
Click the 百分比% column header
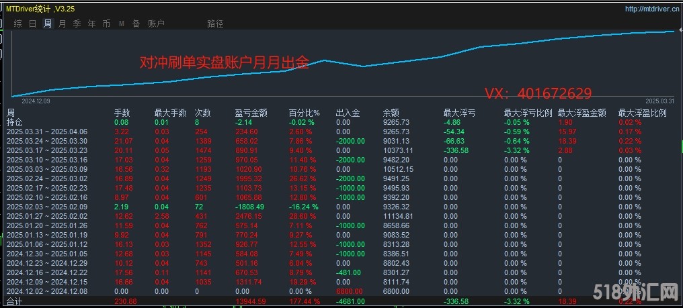pos(304,113)
